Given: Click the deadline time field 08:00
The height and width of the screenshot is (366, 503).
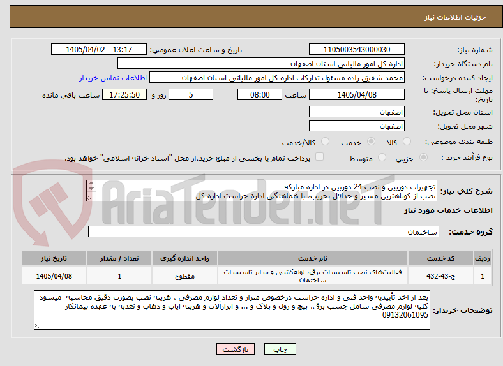Looking at the screenshot, I should tap(260, 94).
